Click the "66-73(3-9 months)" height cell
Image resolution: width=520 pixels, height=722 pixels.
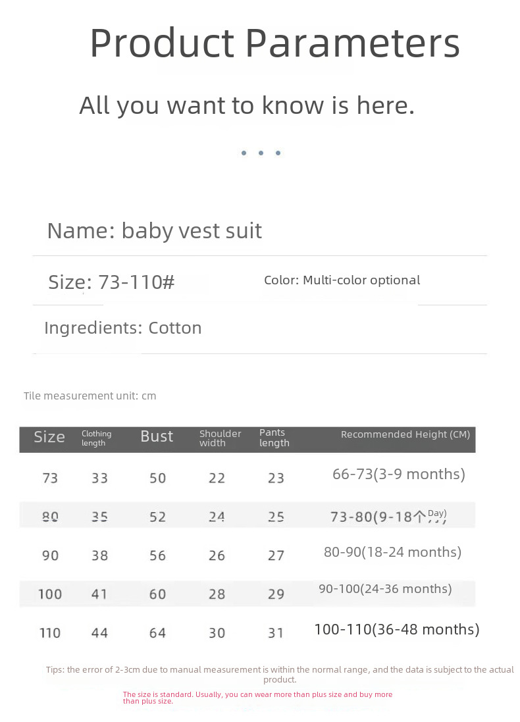[398, 474]
